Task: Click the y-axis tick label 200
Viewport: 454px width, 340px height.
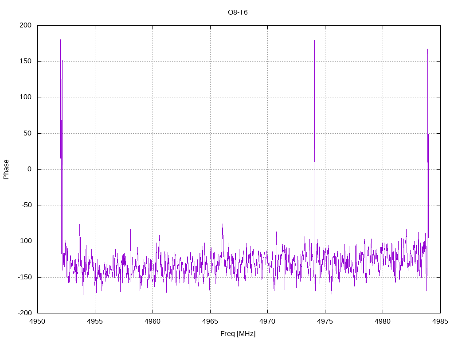Action: click(x=25, y=25)
